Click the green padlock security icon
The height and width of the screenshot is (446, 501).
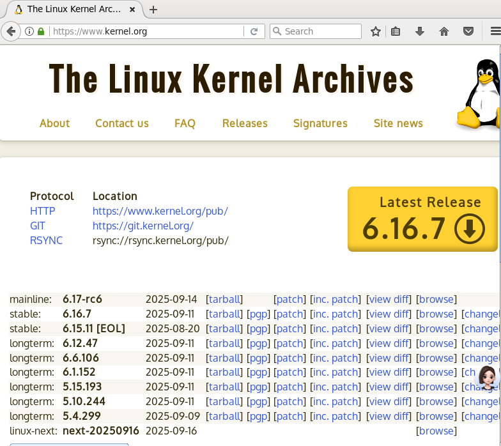tap(41, 31)
